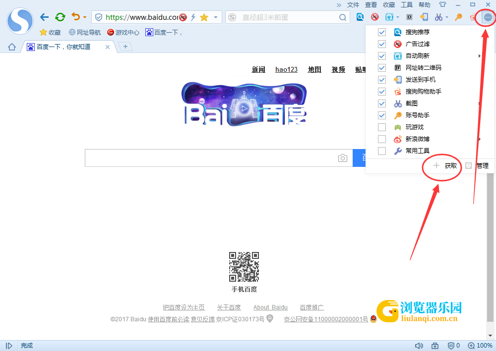496x351 pixels.
Task: Open the auto refresh toolbar dropdown arrow
Action: 398,17
